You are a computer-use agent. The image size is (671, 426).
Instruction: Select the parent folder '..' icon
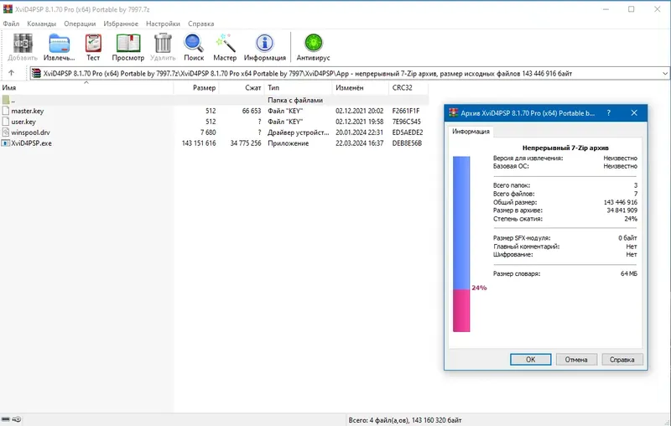pos(6,100)
